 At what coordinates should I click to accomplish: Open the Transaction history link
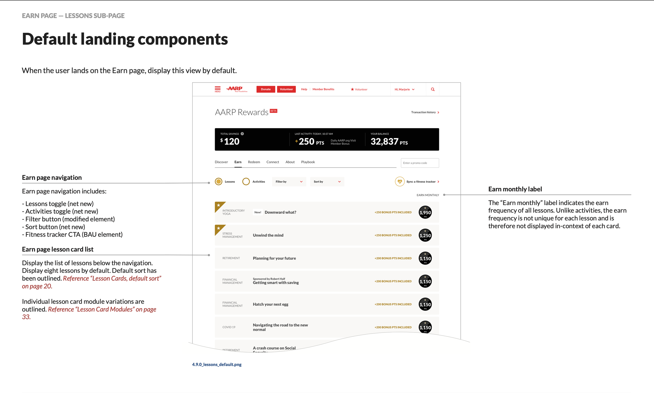click(x=425, y=112)
